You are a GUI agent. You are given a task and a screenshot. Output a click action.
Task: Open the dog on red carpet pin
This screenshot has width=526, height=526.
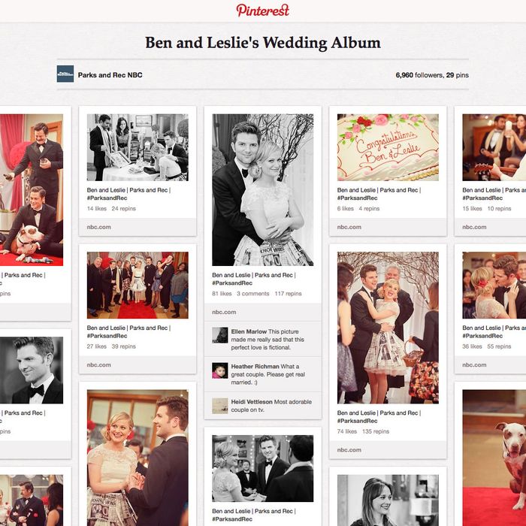pyautogui.click(x=494, y=458)
